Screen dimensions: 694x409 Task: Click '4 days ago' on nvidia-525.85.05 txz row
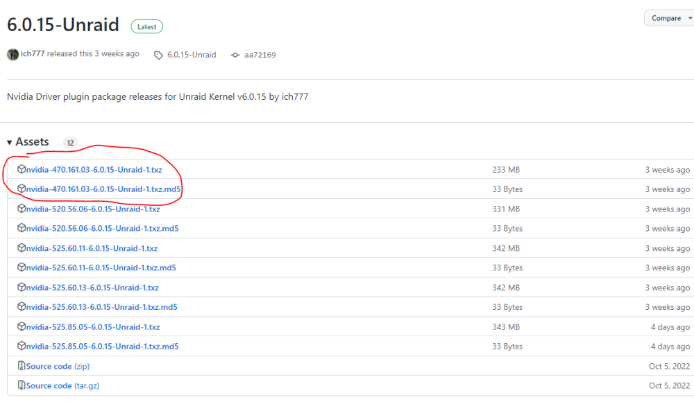coord(670,327)
